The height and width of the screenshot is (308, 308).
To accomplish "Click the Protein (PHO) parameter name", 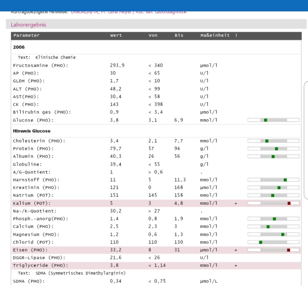I will [x=33, y=149].
